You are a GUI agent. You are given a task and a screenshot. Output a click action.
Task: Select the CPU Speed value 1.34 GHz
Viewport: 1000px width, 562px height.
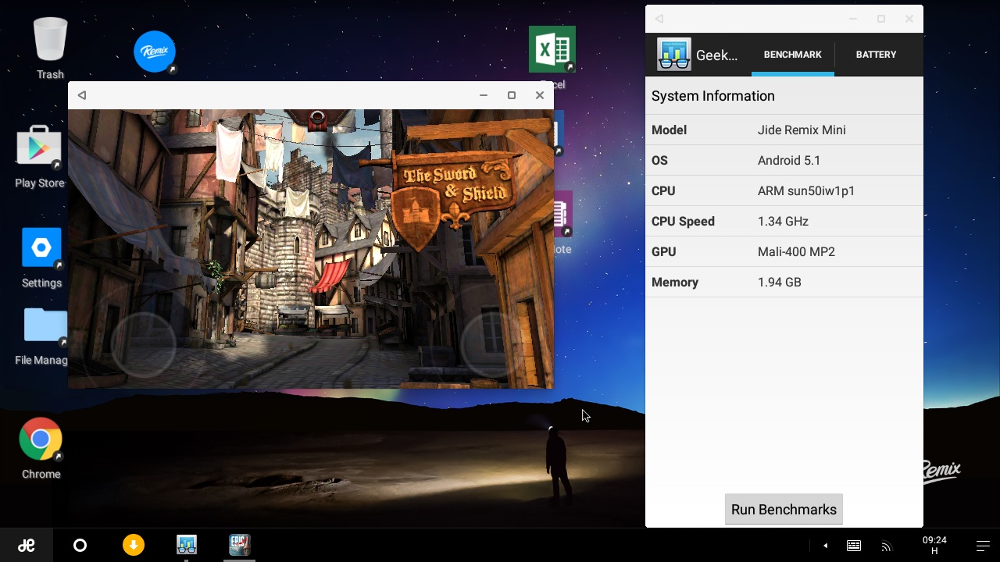point(783,222)
